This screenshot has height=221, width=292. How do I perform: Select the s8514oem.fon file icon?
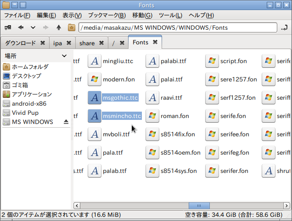pos(152,152)
